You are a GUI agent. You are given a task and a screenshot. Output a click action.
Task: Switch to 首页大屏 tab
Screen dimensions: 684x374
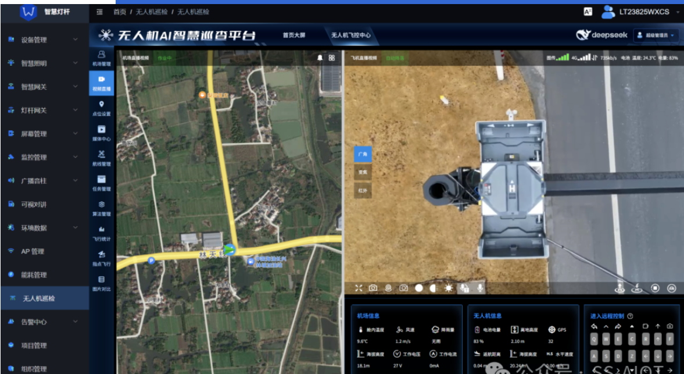[293, 35]
